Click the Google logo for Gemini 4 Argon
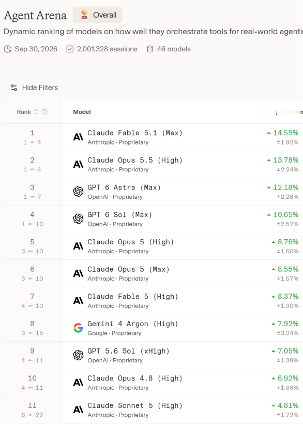The height and width of the screenshot is (424, 303). click(78, 328)
